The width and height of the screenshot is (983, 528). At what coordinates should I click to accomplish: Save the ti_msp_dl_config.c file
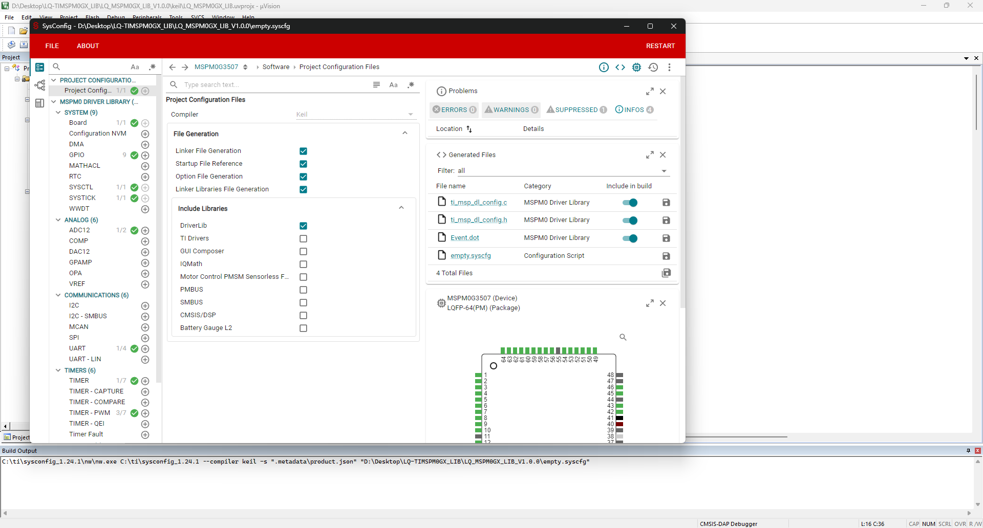click(666, 203)
